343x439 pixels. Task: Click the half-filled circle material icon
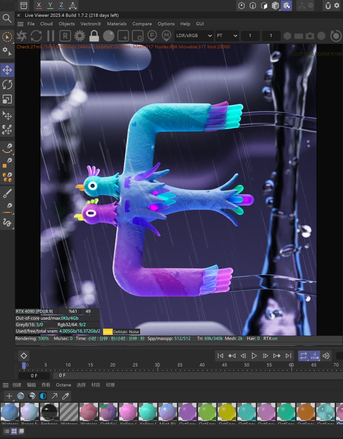[43, 396]
